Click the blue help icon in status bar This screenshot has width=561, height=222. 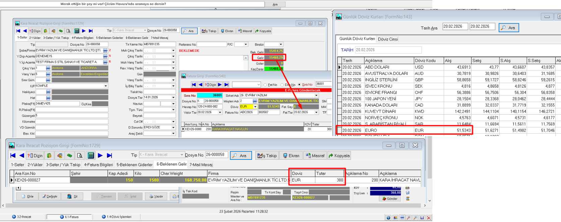[388, 218]
